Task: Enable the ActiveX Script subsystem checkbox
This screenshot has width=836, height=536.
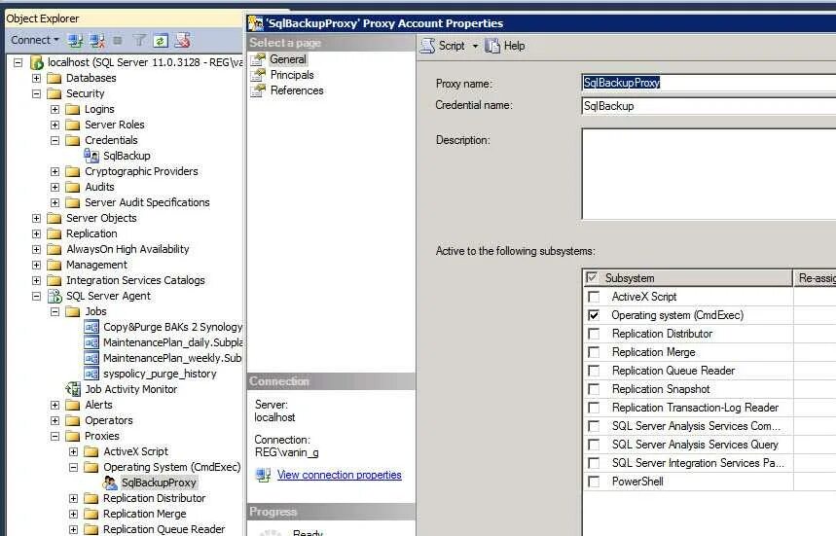Action: [594, 297]
